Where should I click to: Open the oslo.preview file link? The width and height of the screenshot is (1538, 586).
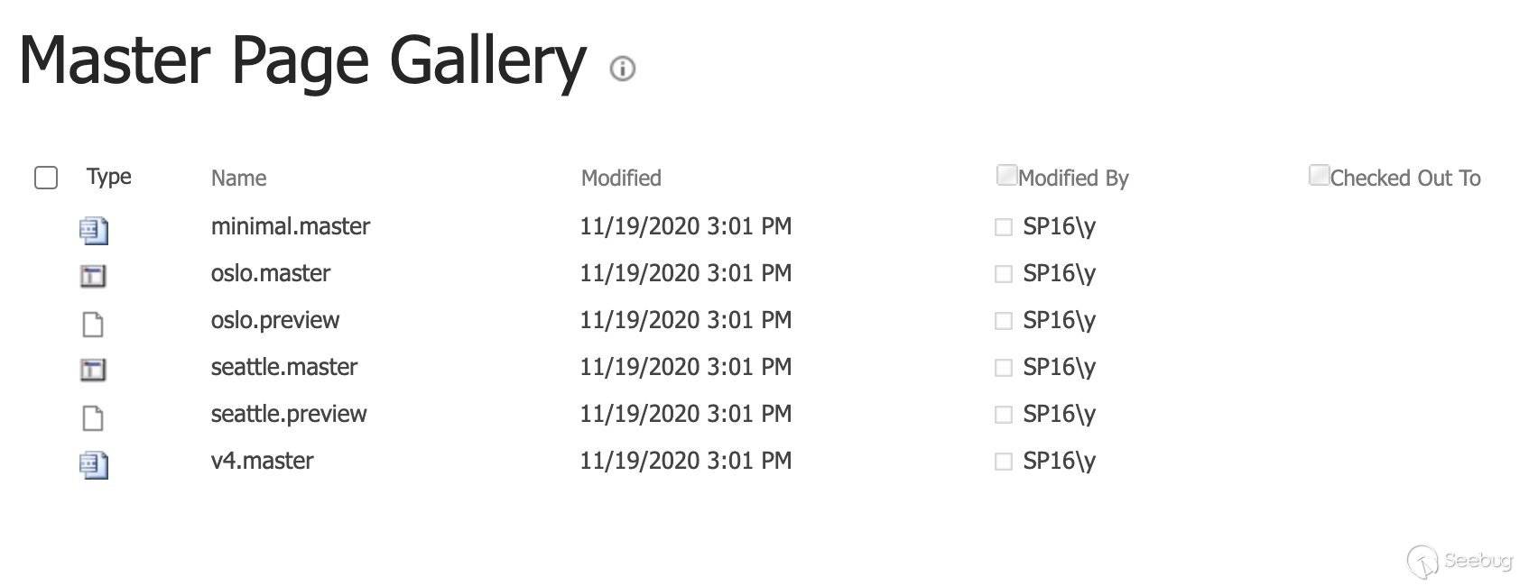click(x=275, y=320)
